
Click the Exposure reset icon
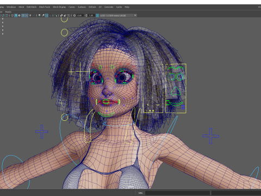(x=74, y=15)
